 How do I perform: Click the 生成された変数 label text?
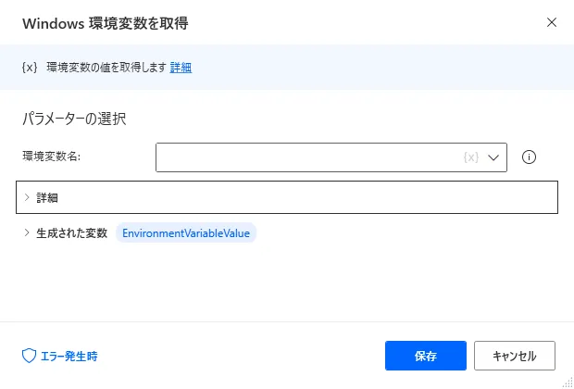point(72,232)
